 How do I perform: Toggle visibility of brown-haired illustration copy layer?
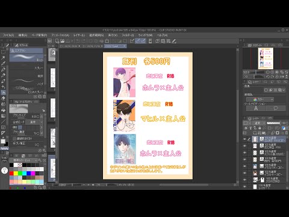point(244,173)
